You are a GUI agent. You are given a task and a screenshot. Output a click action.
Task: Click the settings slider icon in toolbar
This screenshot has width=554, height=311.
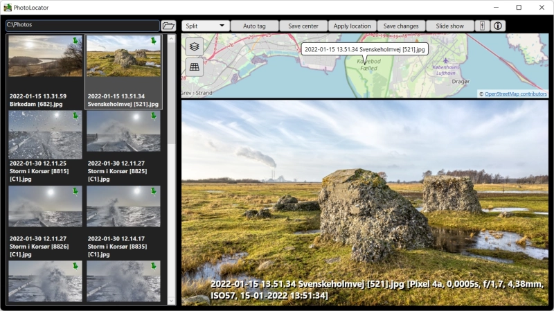[483, 26]
